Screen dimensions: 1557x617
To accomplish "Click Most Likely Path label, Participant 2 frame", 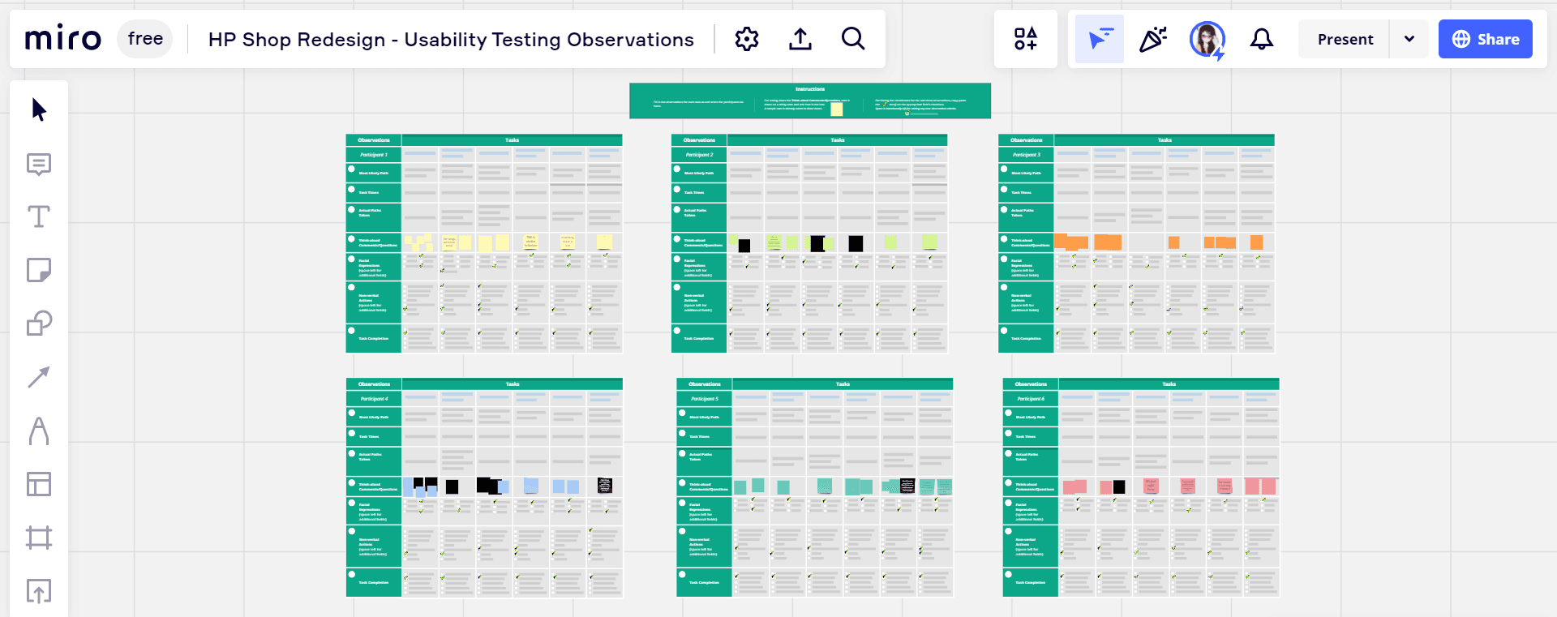I will coord(699,174).
